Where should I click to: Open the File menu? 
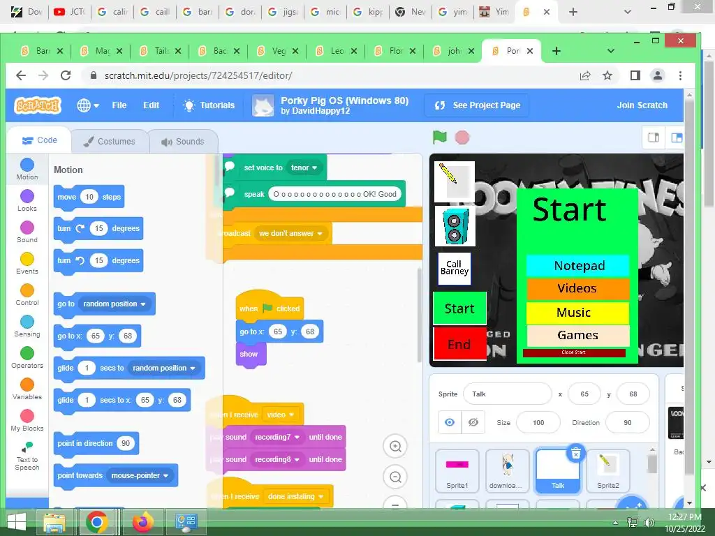119,105
